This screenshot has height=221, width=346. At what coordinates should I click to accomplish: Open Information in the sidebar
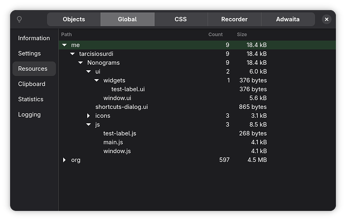[34, 38]
